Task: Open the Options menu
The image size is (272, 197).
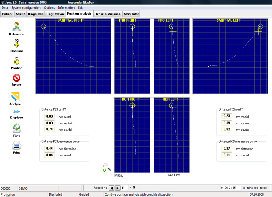Action: [49, 7]
